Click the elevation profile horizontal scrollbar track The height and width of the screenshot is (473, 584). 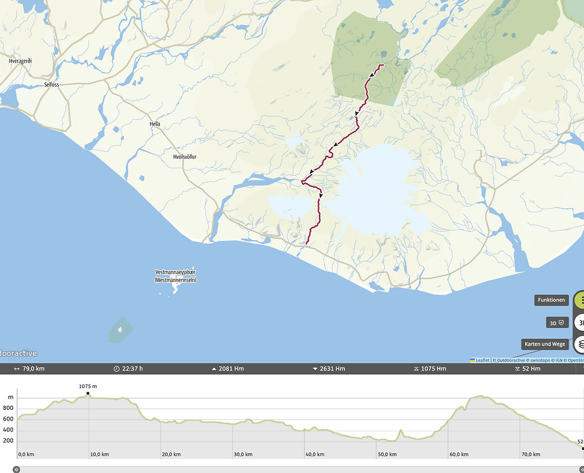299,469
